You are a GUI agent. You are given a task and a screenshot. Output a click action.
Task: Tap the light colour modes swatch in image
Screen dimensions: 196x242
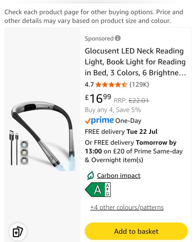24,152
